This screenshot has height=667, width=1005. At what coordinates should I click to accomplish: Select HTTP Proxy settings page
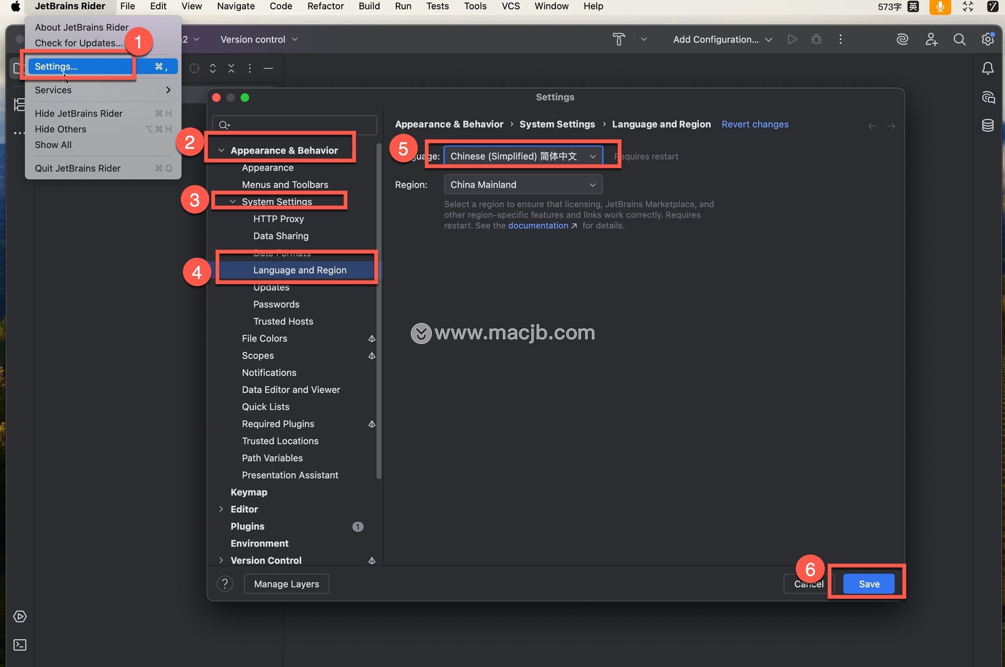[x=278, y=219]
